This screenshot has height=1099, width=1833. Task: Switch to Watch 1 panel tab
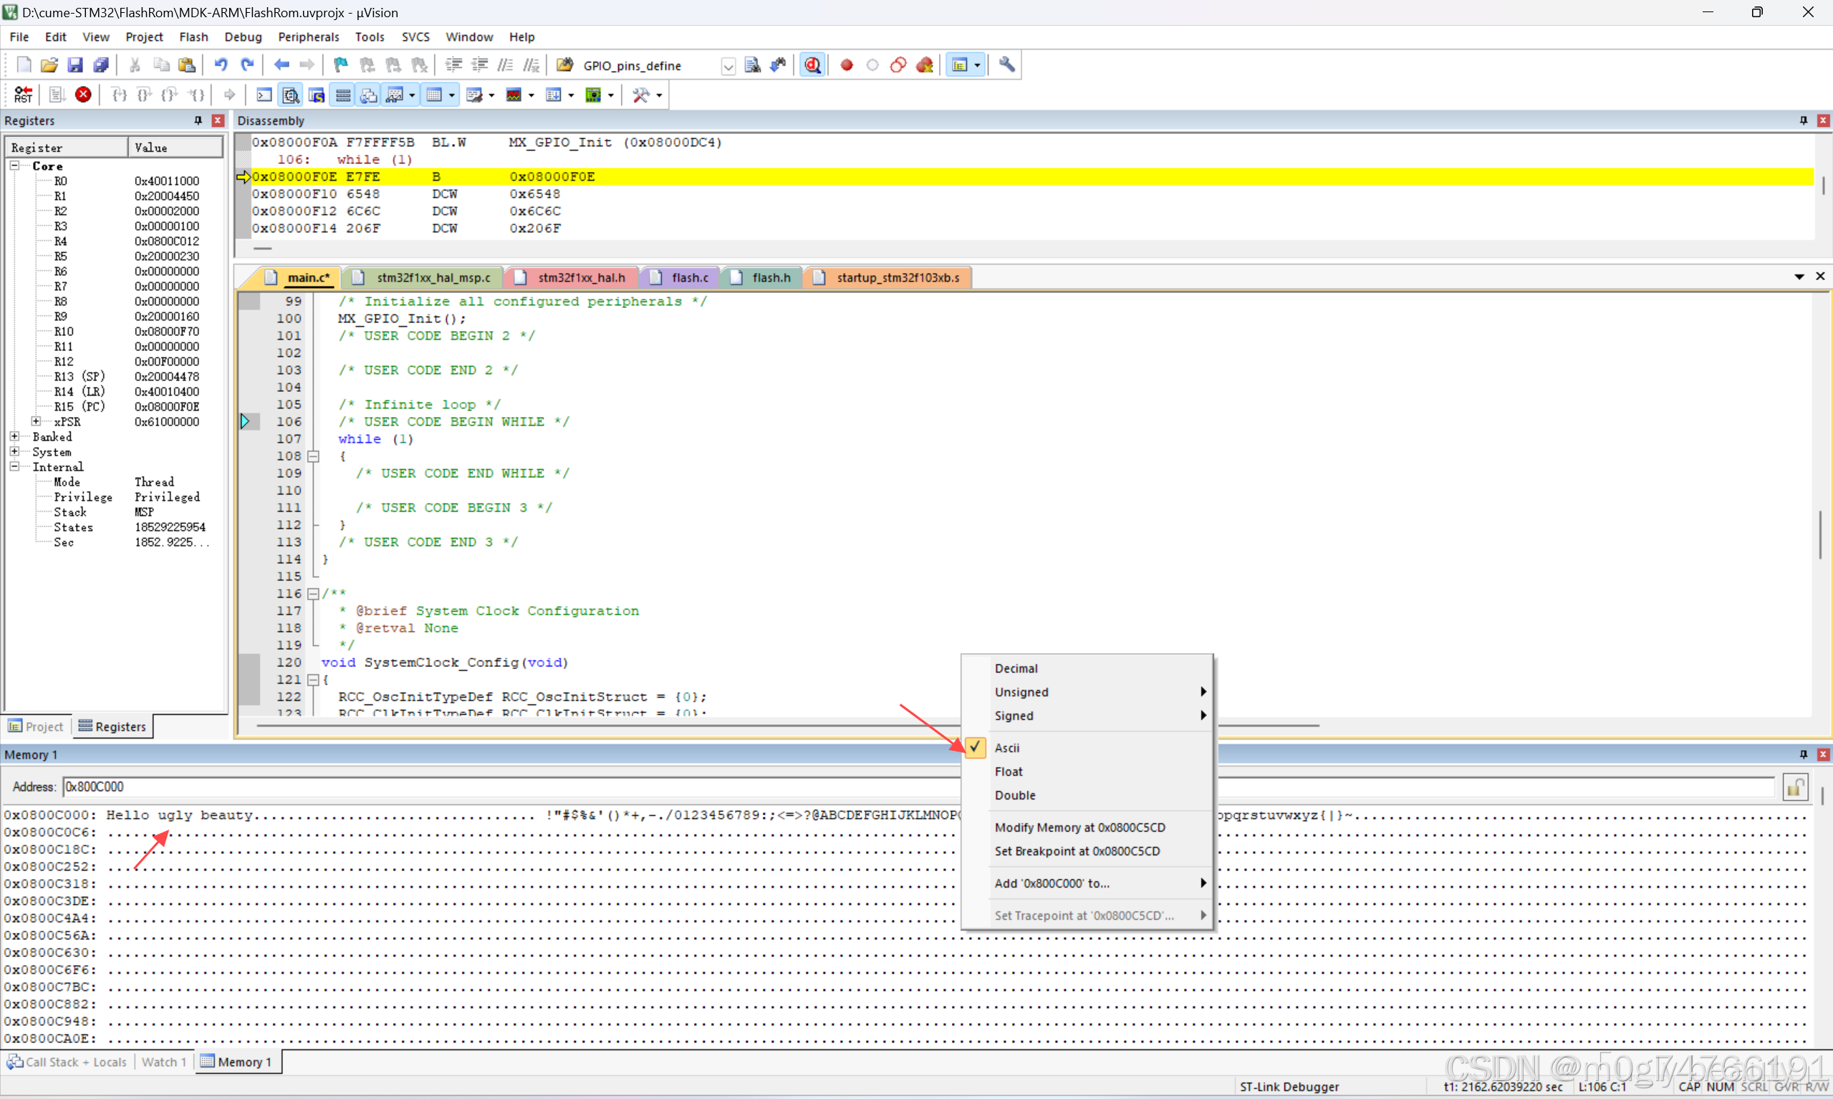(x=163, y=1062)
